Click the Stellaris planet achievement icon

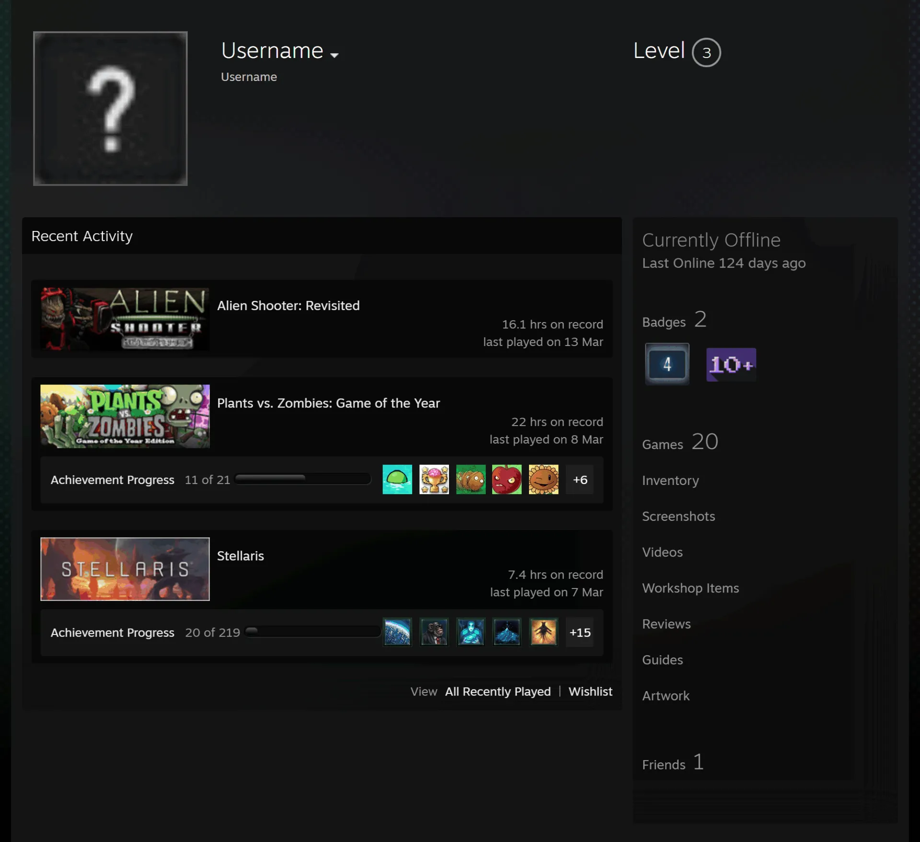[397, 632]
